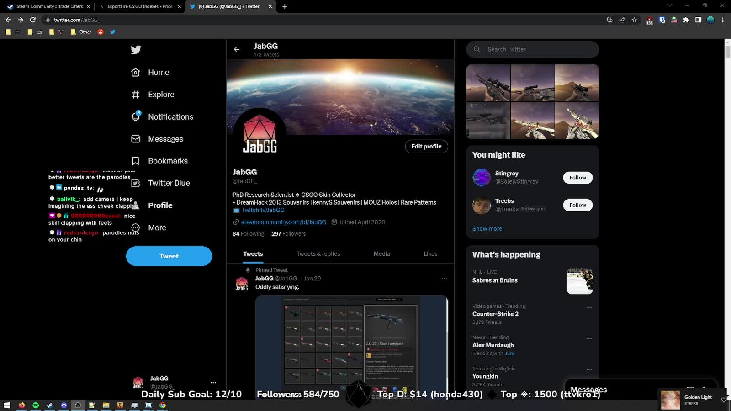Click the Search Twitter field
The height and width of the screenshot is (411, 731).
[x=533, y=49]
